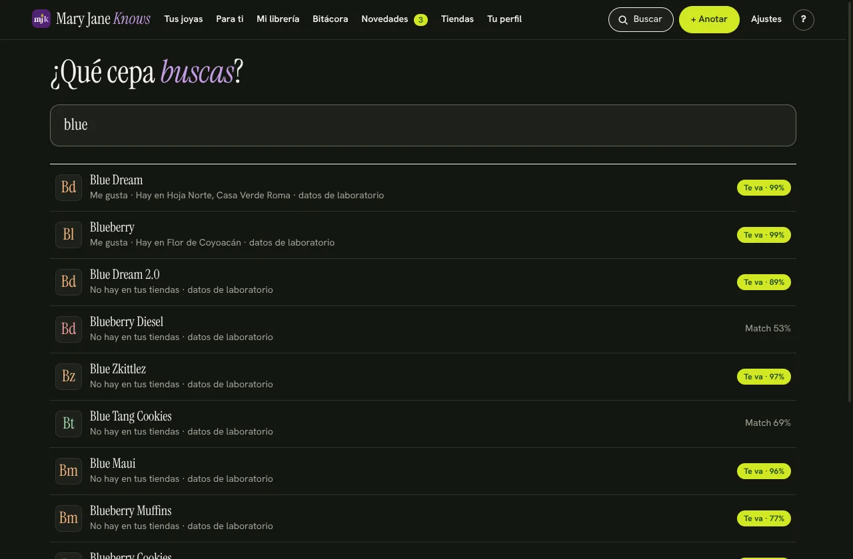Click the Te va 89% badge
Image resolution: width=853 pixels, height=559 pixels.
pyautogui.click(x=764, y=282)
